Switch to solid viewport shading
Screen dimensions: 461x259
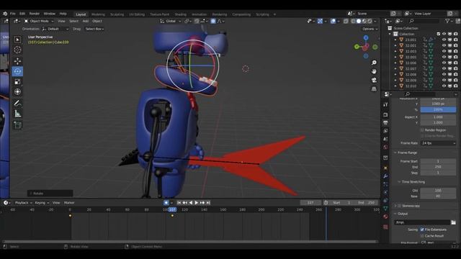(359, 21)
